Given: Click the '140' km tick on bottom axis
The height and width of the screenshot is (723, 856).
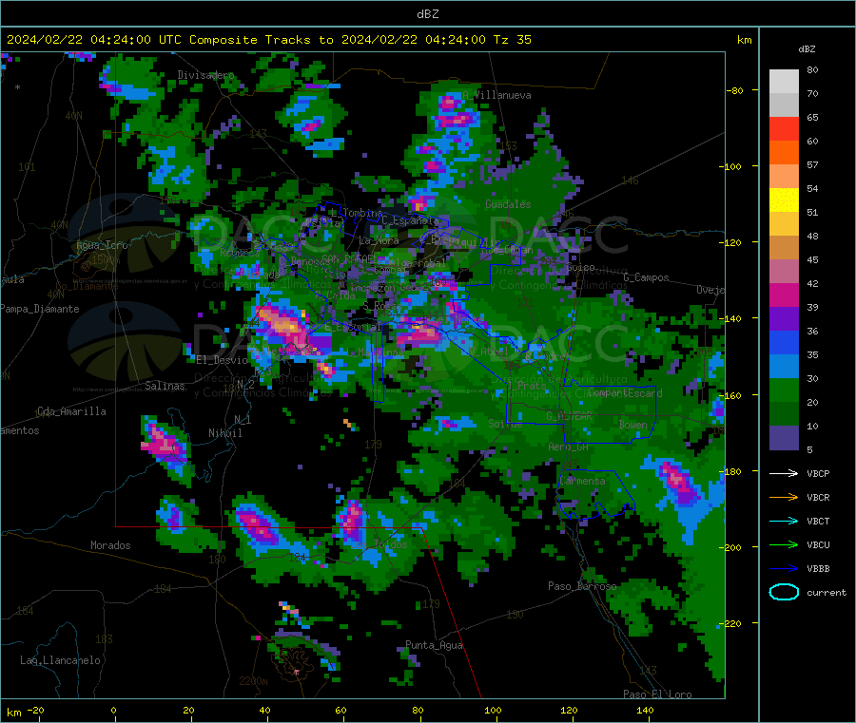Looking at the screenshot, I should coord(645,710).
